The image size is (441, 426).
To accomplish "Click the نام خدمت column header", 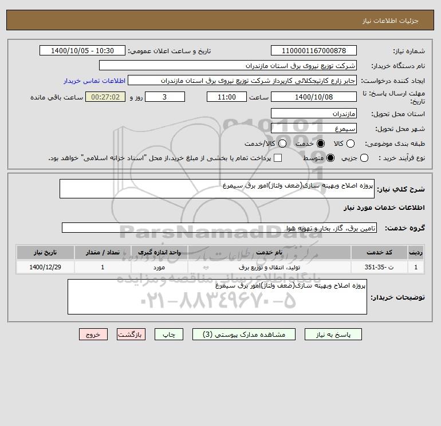I will tap(269, 252).
